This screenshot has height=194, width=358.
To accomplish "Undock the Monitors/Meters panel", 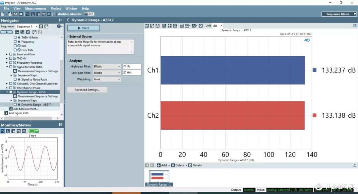I will (61, 125).
